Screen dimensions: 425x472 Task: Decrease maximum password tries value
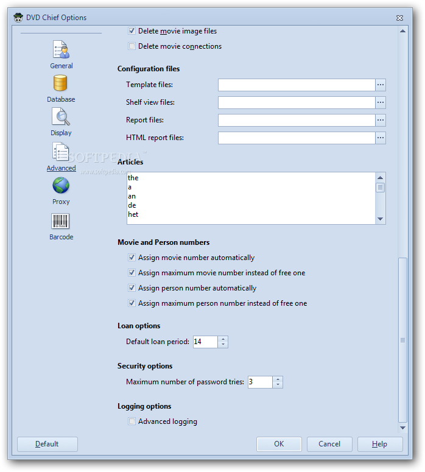[278, 385]
